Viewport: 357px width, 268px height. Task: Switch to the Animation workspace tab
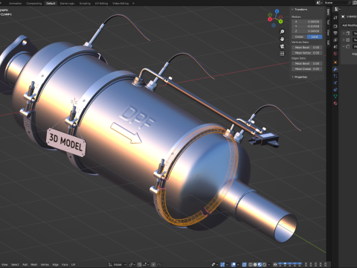click(x=15, y=4)
